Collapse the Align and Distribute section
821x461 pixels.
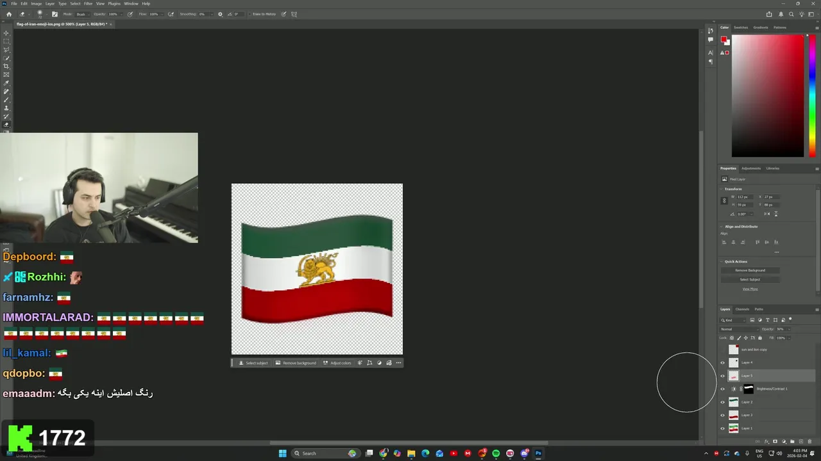pos(721,227)
